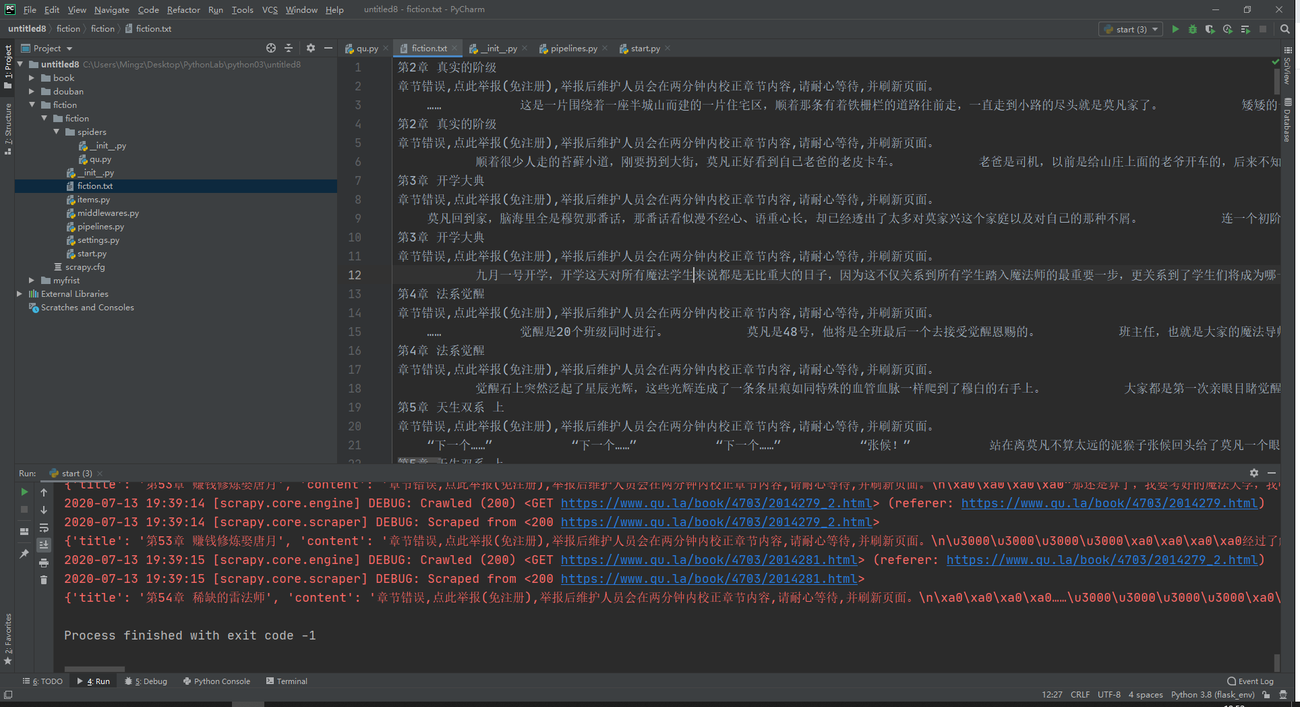The height and width of the screenshot is (707, 1300).
Task: Open Run panel settings gear
Action: 1254,473
